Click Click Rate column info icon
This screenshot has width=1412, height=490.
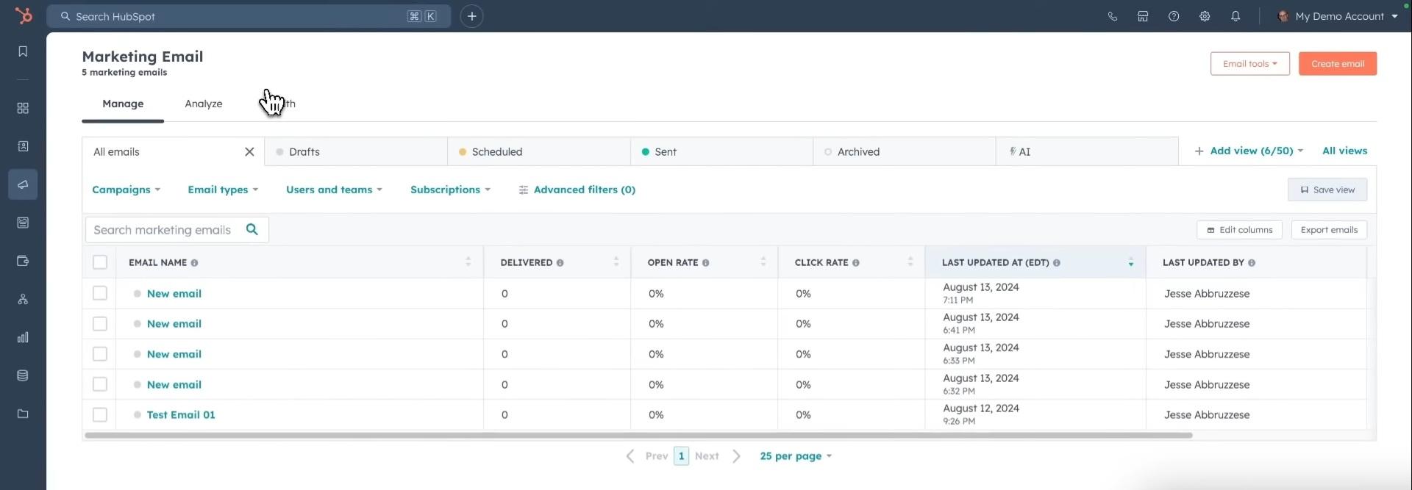click(855, 263)
